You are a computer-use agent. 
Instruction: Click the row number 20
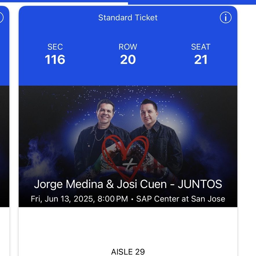point(128,59)
